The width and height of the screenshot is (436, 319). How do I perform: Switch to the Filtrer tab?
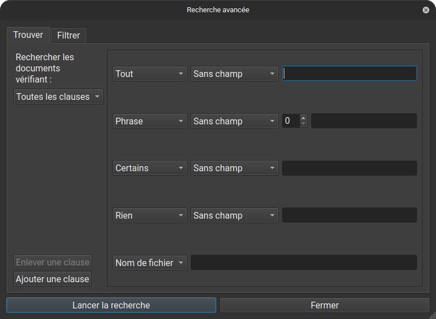(x=69, y=35)
